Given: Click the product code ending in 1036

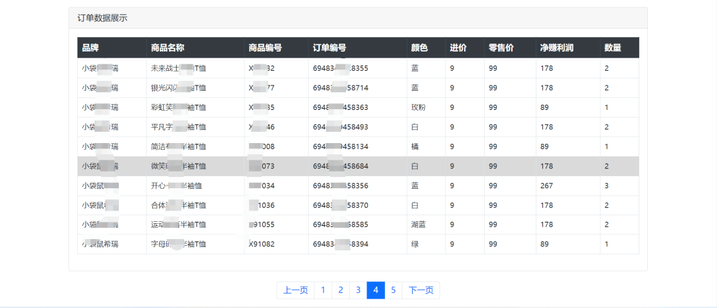Looking at the screenshot, I should (262, 206).
